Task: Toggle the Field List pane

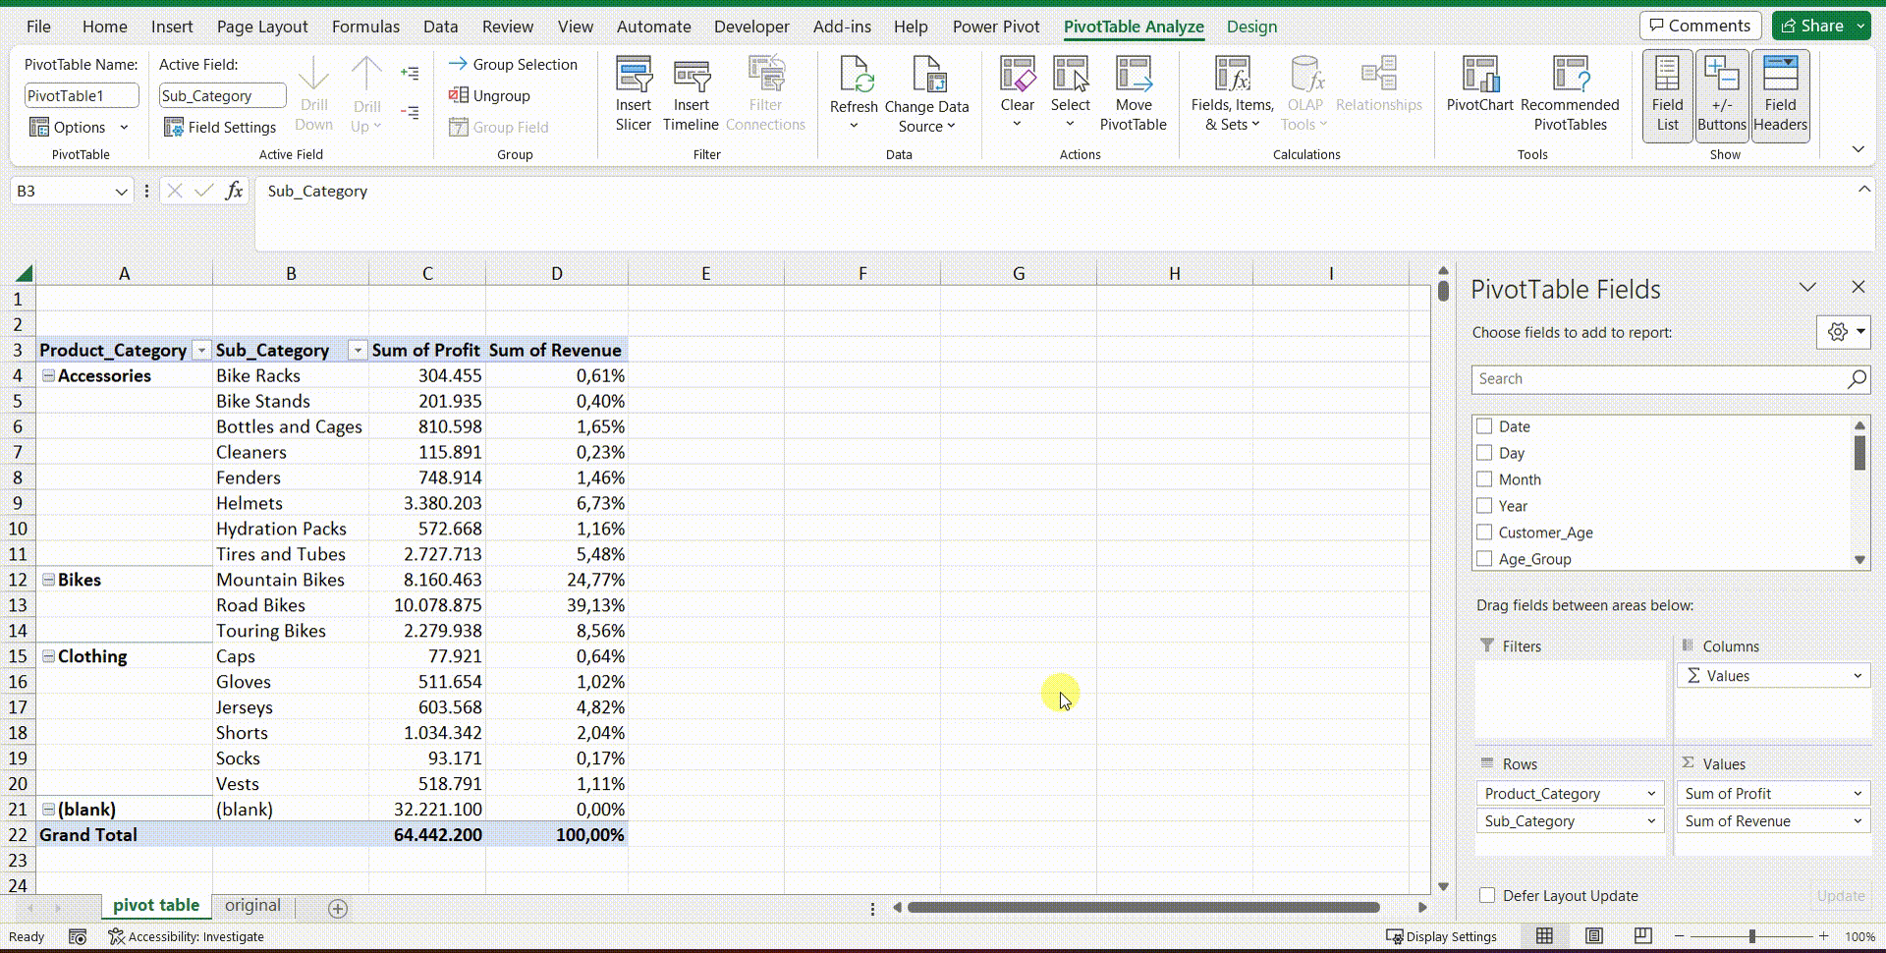Action: coord(1667,95)
